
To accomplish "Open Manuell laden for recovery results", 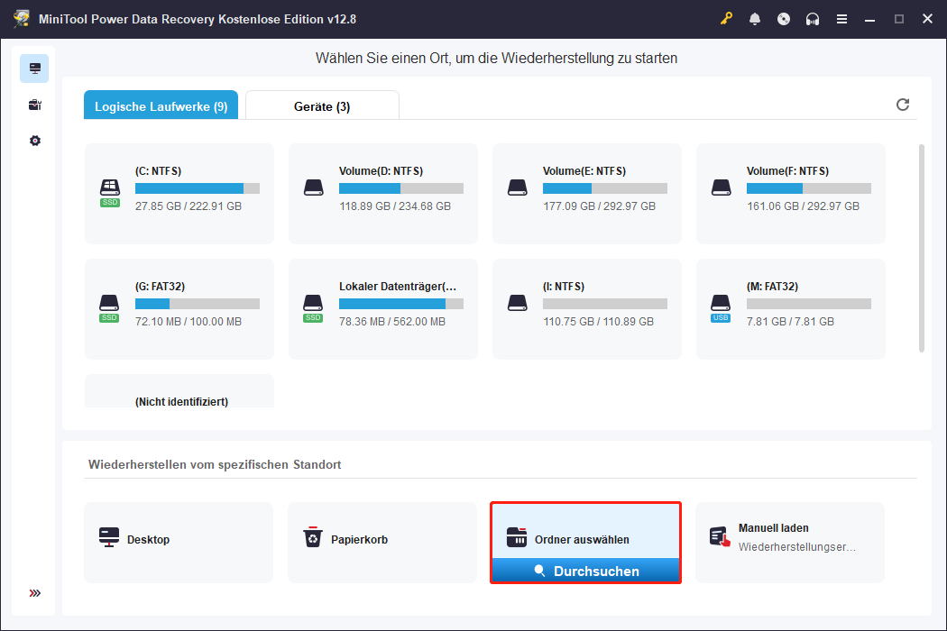I will pos(789,541).
